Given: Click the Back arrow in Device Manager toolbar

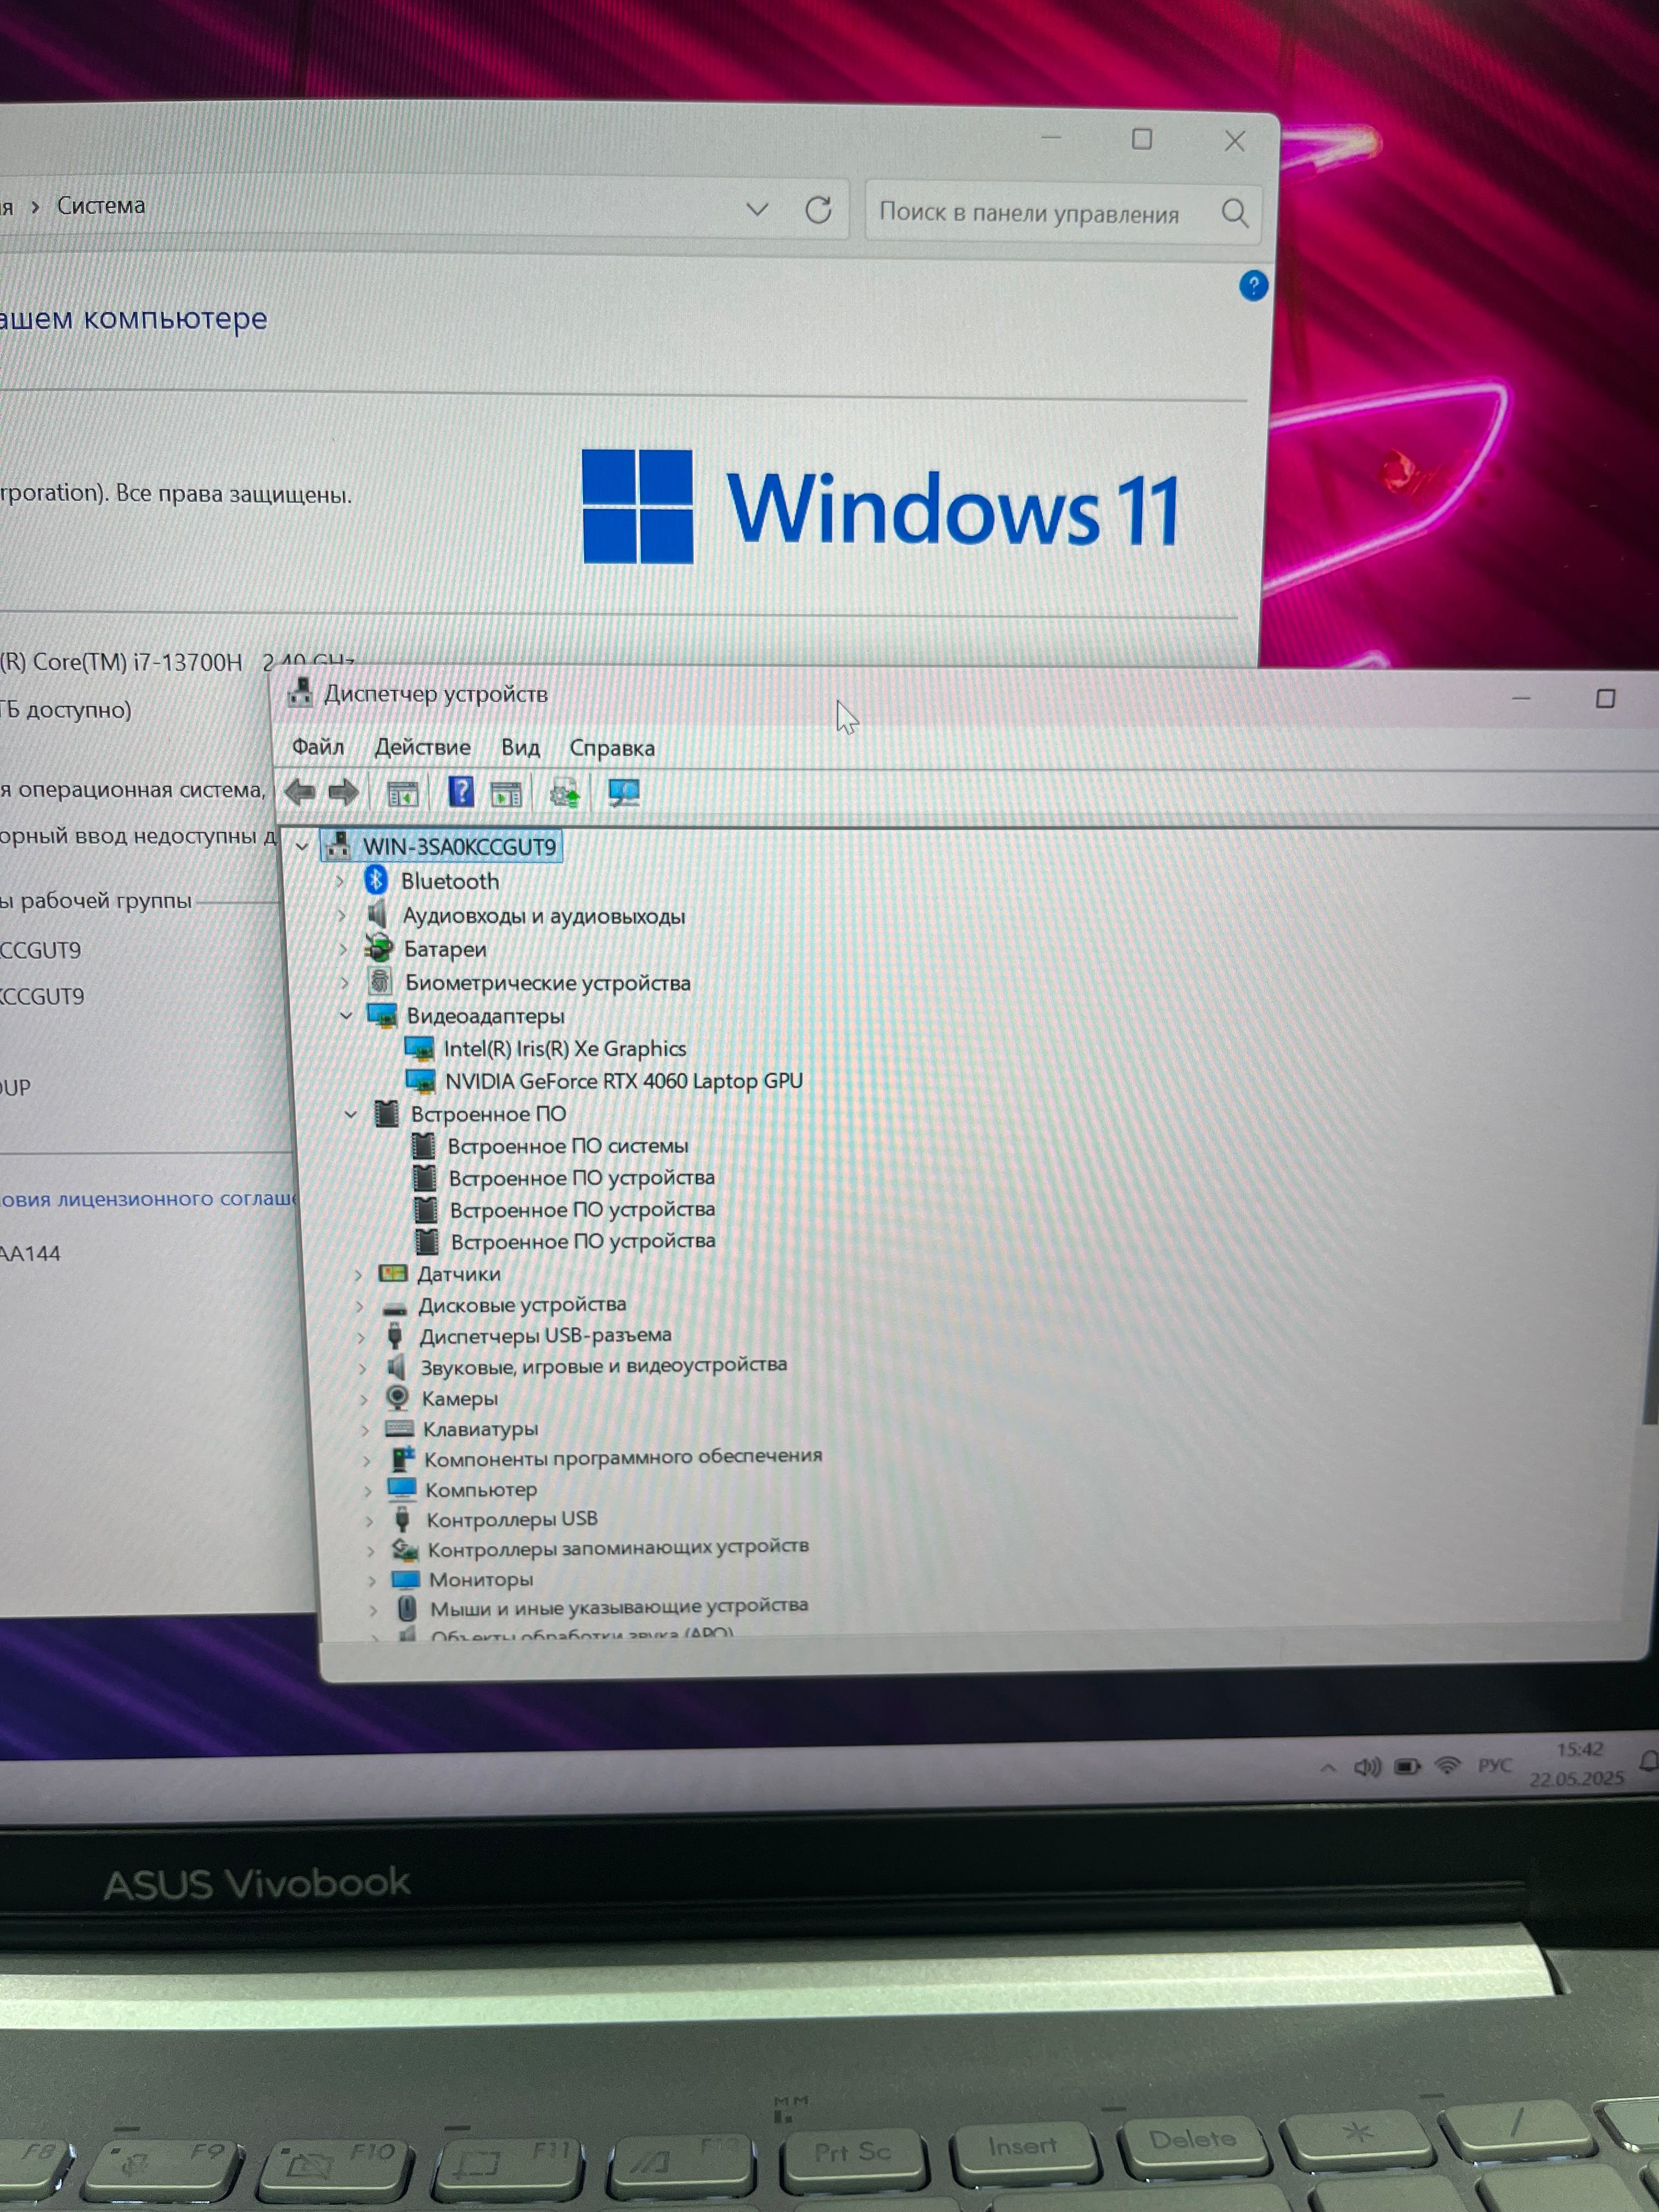Looking at the screenshot, I should 300,793.
